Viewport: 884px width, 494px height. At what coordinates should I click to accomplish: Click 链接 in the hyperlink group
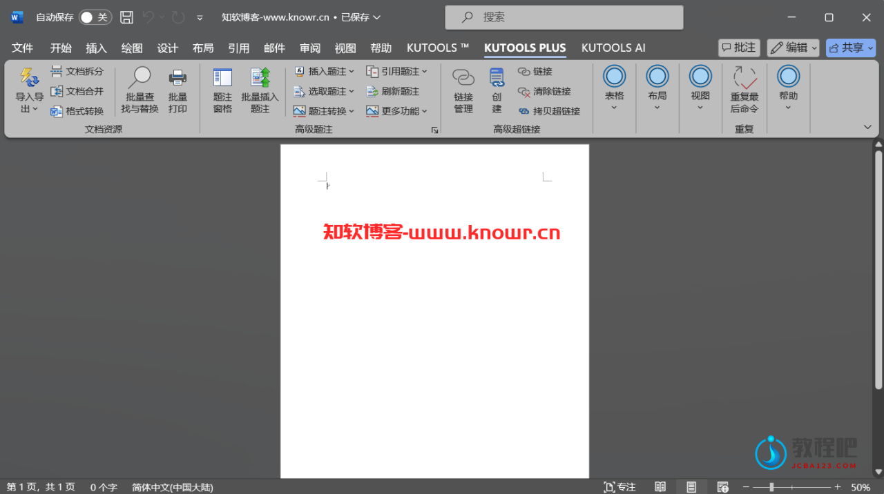535,71
